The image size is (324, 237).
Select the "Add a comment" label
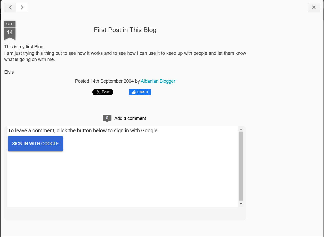click(x=130, y=118)
